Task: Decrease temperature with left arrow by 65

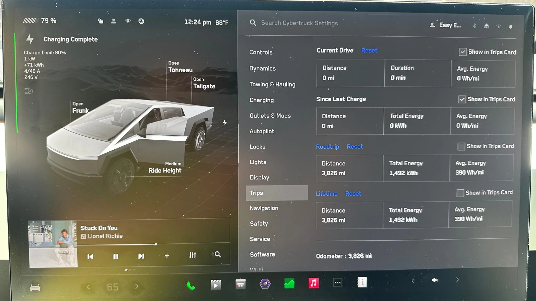Action: pyautogui.click(x=89, y=287)
